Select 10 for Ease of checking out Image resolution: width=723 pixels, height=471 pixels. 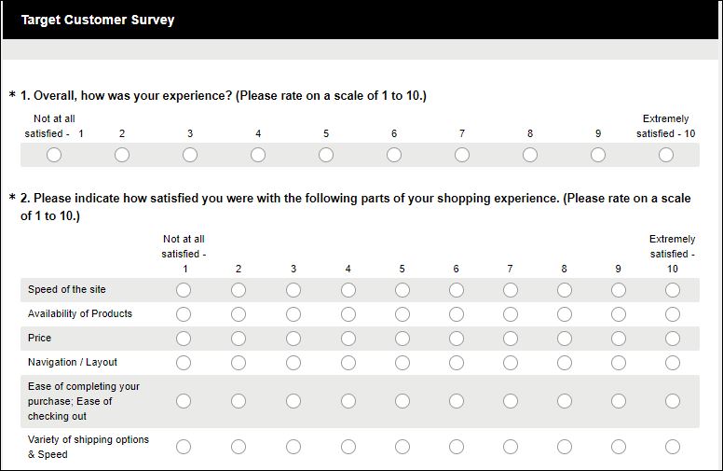673,401
